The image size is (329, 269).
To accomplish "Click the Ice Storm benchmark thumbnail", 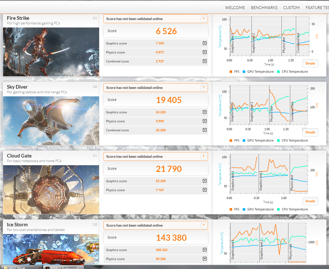I will (x=51, y=249).
